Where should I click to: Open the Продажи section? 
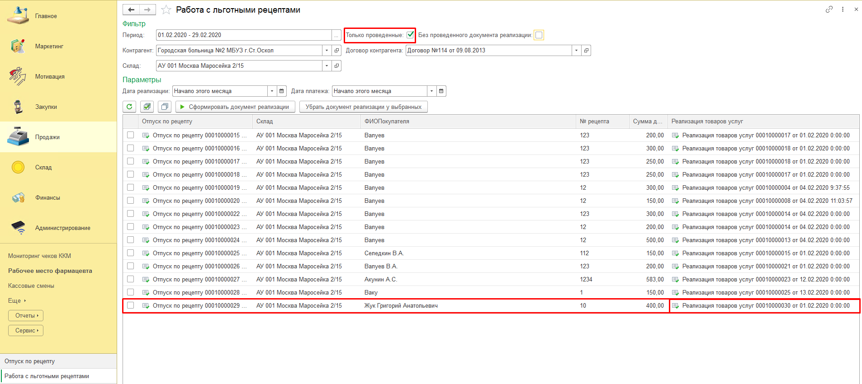pos(47,137)
